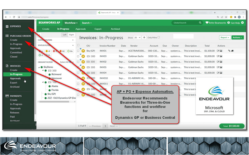Open the Show 20 rows dropdown
The height and width of the screenshot is (155, 249).
click(x=137, y=37)
